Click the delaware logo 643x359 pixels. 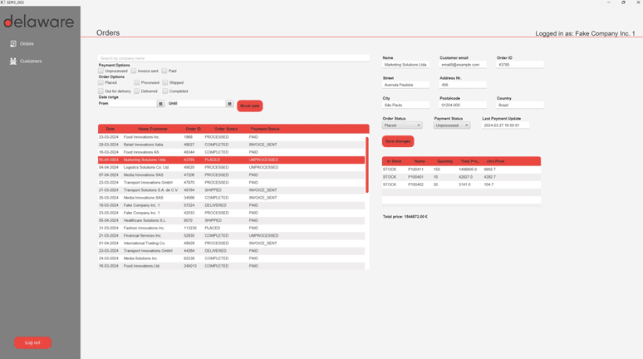(39, 22)
